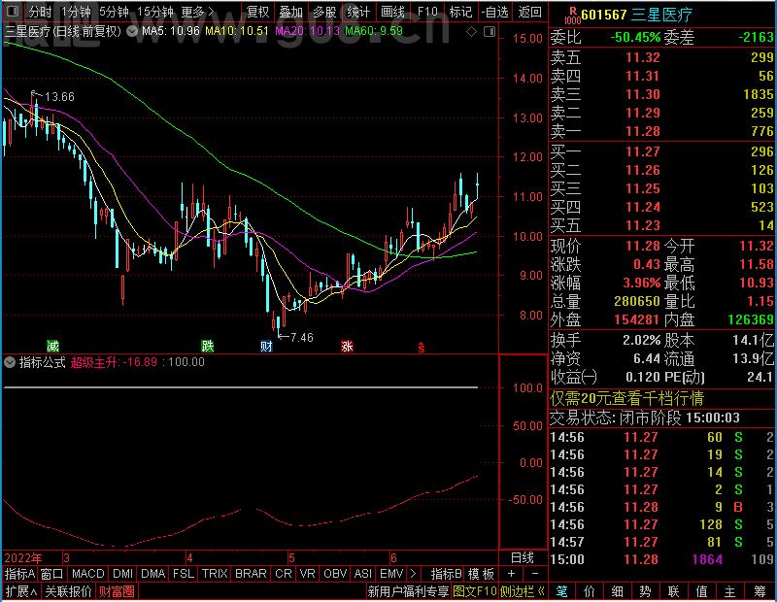The image size is (777, 602).
Task: Switch indicator to DMA
Action: (x=152, y=574)
